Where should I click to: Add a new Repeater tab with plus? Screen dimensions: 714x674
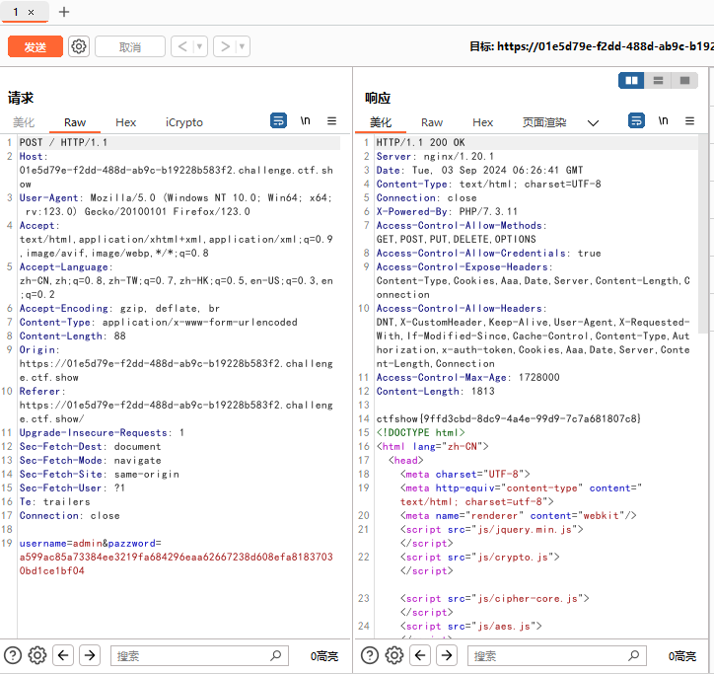point(64,12)
